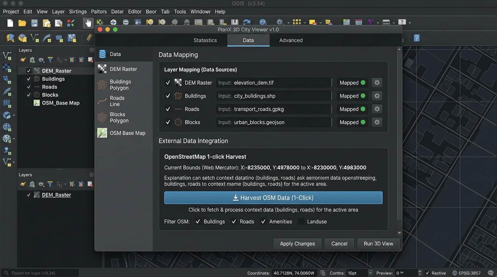Click the messages speech bubble in status bar
The width and height of the screenshot is (497, 277).
tap(490, 273)
